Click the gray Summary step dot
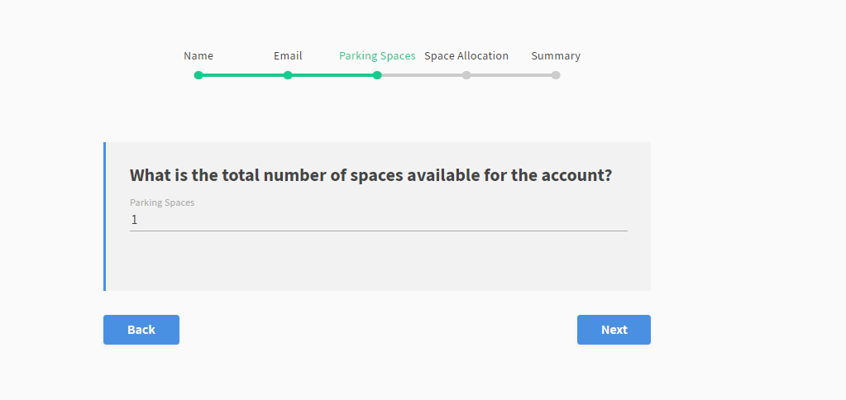Image resolution: width=846 pixels, height=400 pixels. 556,75
